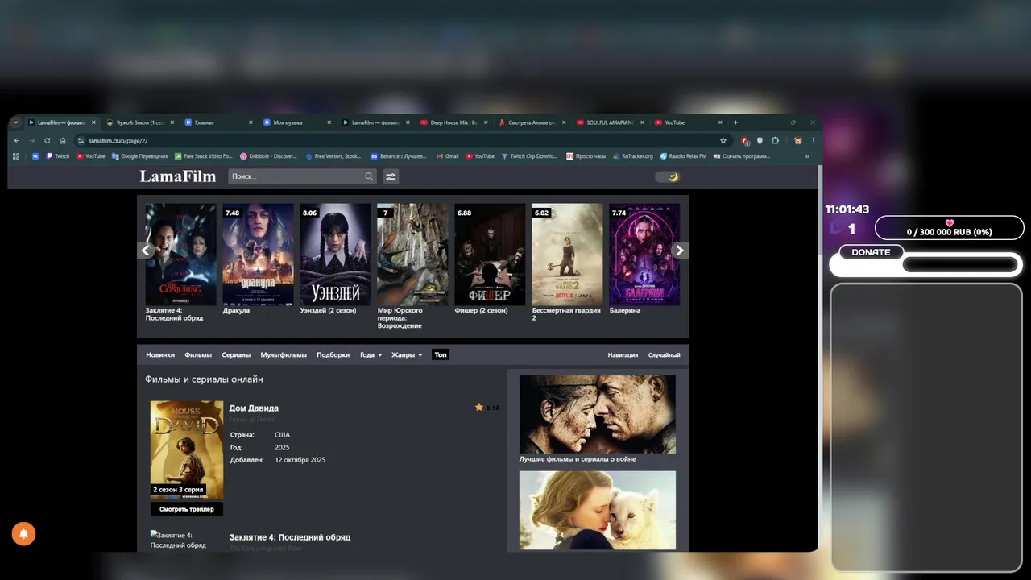Click the browser forward arrow
The image size is (1031, 580).
click(32, 140)
